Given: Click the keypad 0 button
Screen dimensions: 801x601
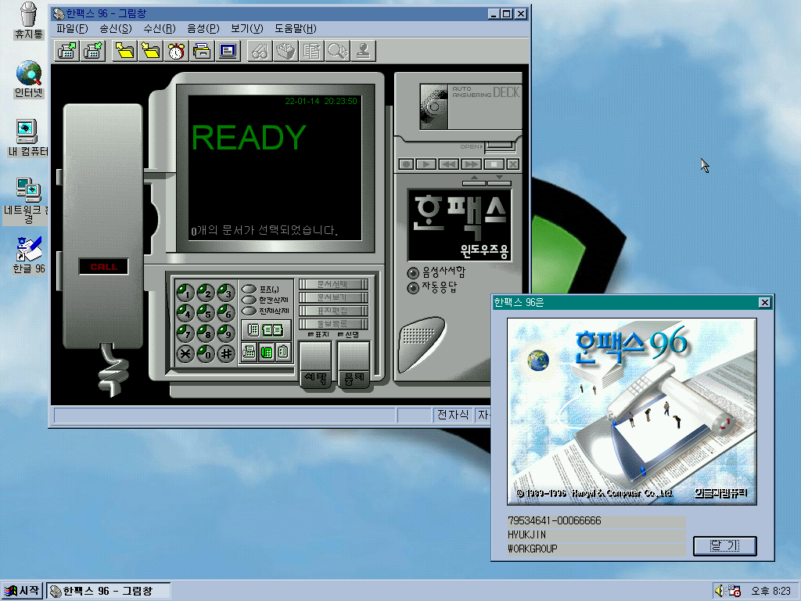Looking at the screenshot, I should [206, 353].
